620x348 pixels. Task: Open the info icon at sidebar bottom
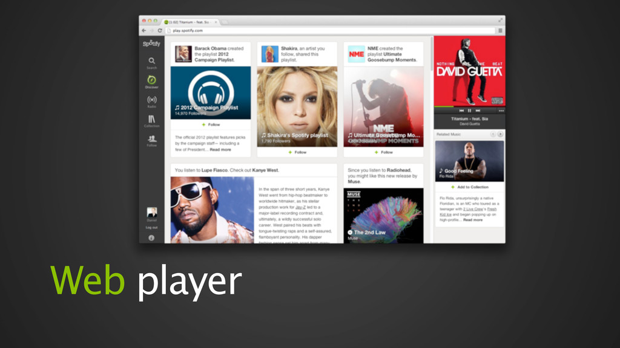coord(150,237)
